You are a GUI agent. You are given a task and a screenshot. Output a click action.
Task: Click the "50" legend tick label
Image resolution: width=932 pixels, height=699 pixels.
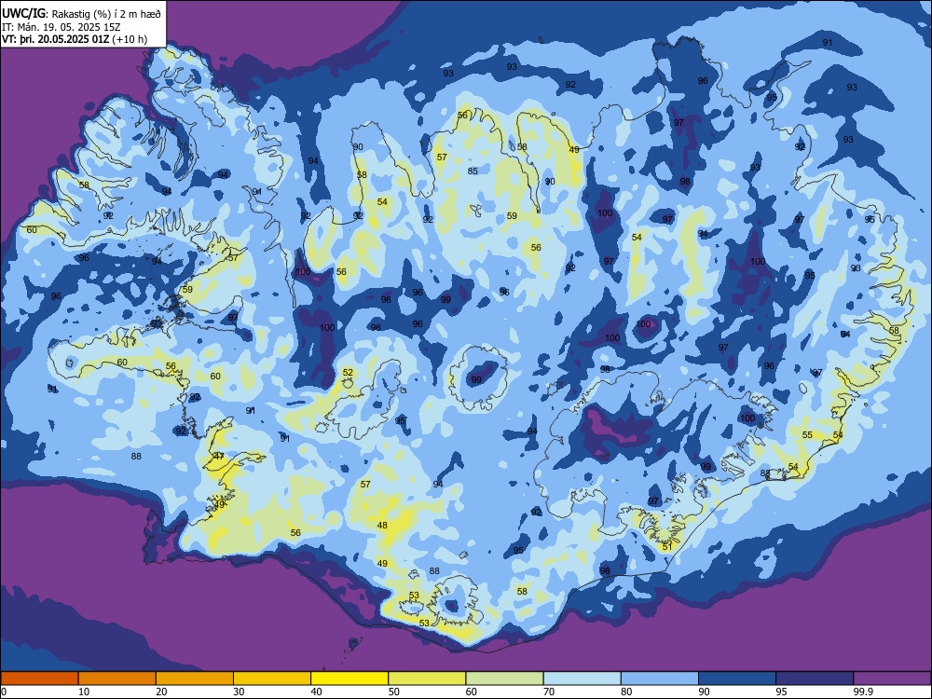393,692
